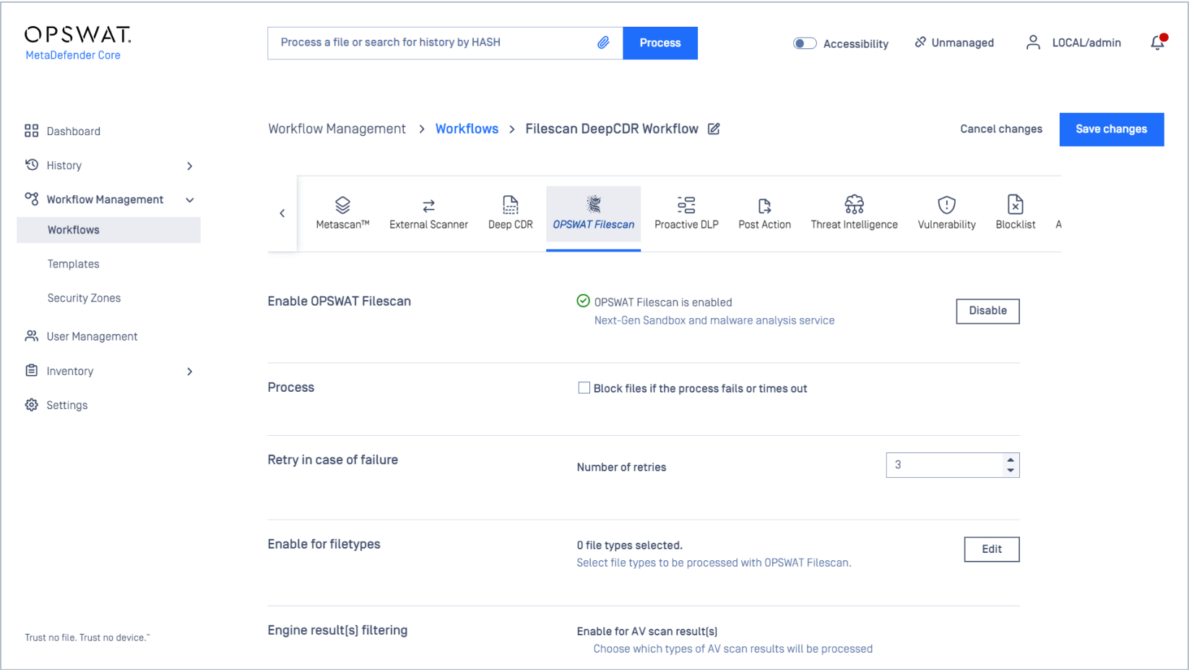Click the 'Trust no file. Trust no device.' text
The width and height of the screenshot is (1189, 670).
(87, 637)
